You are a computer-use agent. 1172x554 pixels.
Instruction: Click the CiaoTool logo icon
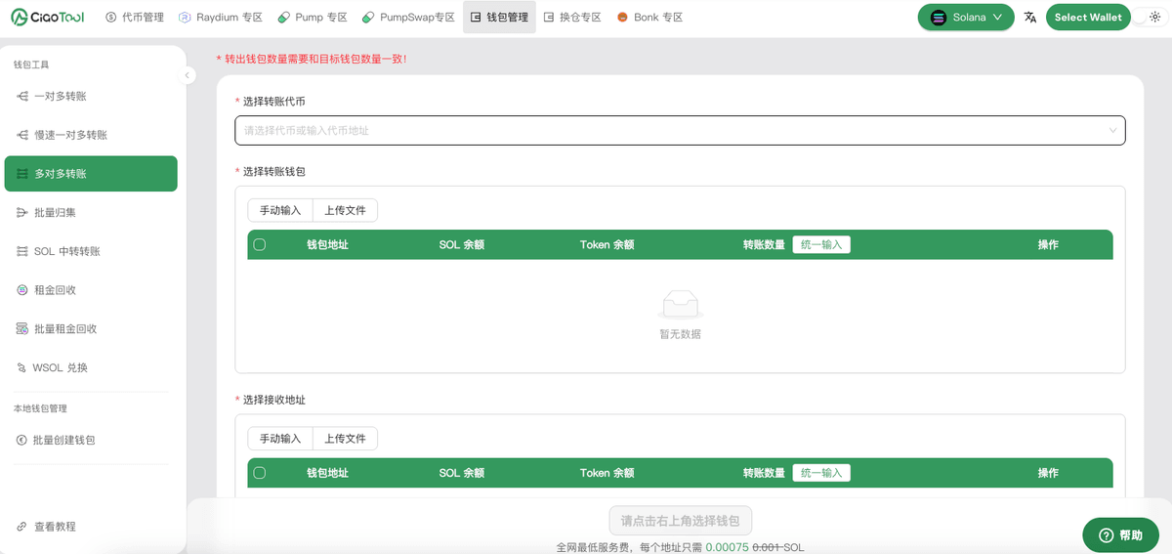20,17
